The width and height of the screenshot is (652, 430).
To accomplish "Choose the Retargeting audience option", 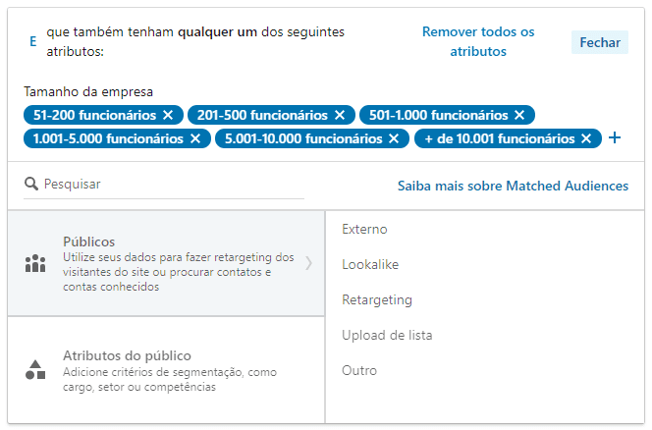I will click(x=377, y=299).
